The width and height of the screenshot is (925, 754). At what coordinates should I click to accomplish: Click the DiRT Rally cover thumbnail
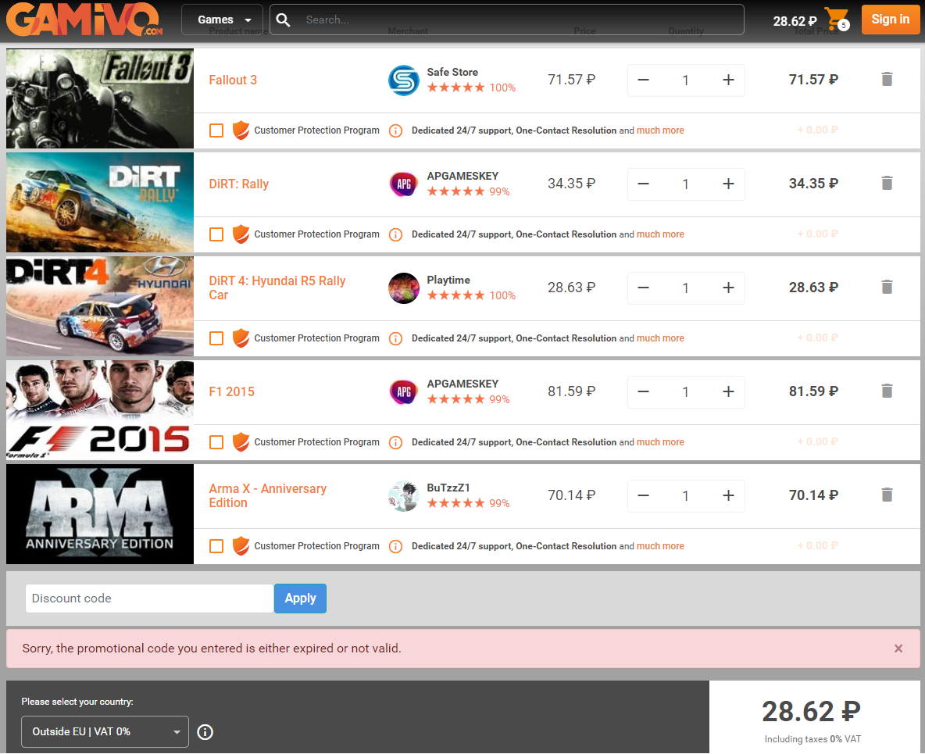coord(100,202)
